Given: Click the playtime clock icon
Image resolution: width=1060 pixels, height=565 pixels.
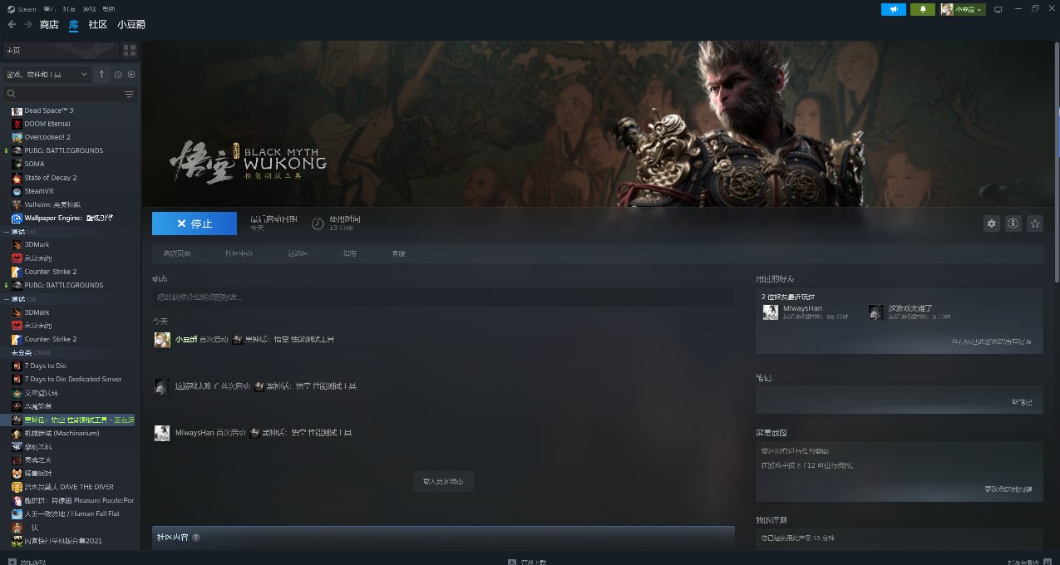Looking at the screenshot, I should tap(318, 224).
